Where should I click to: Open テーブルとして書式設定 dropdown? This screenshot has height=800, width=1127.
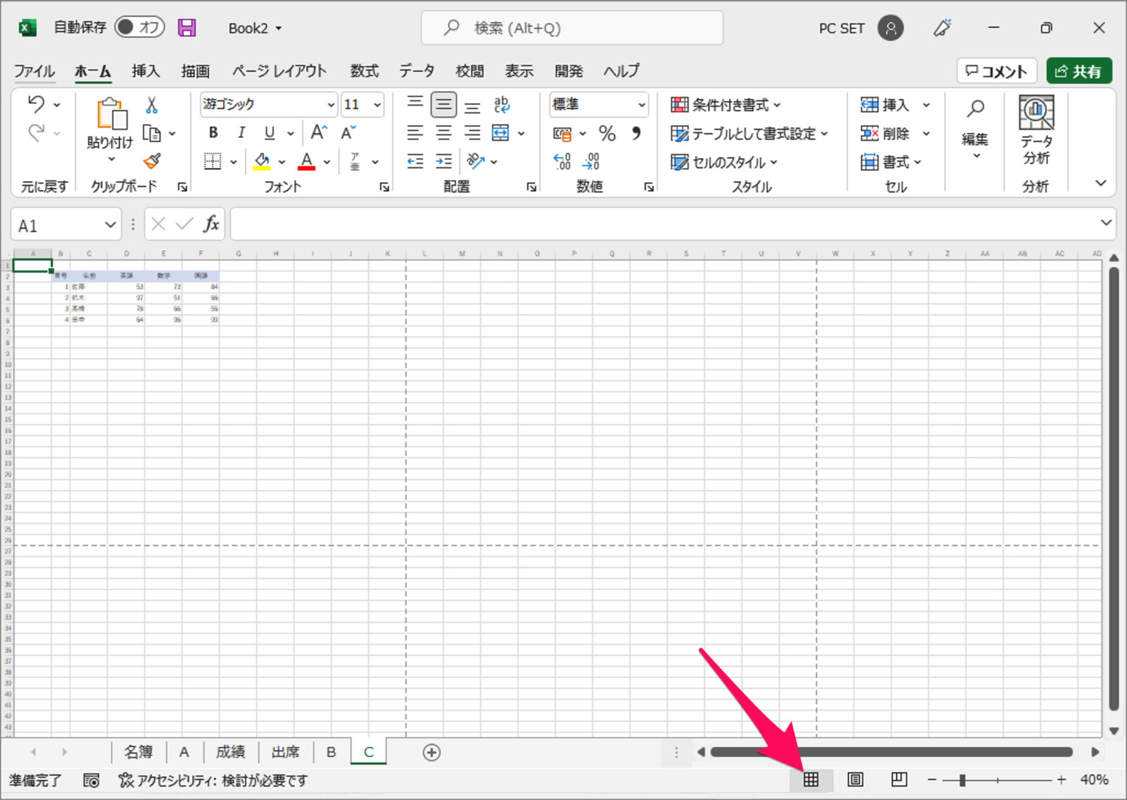click(x=749, y=134)
